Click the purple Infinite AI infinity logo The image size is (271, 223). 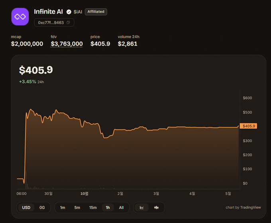click(20, 17)
